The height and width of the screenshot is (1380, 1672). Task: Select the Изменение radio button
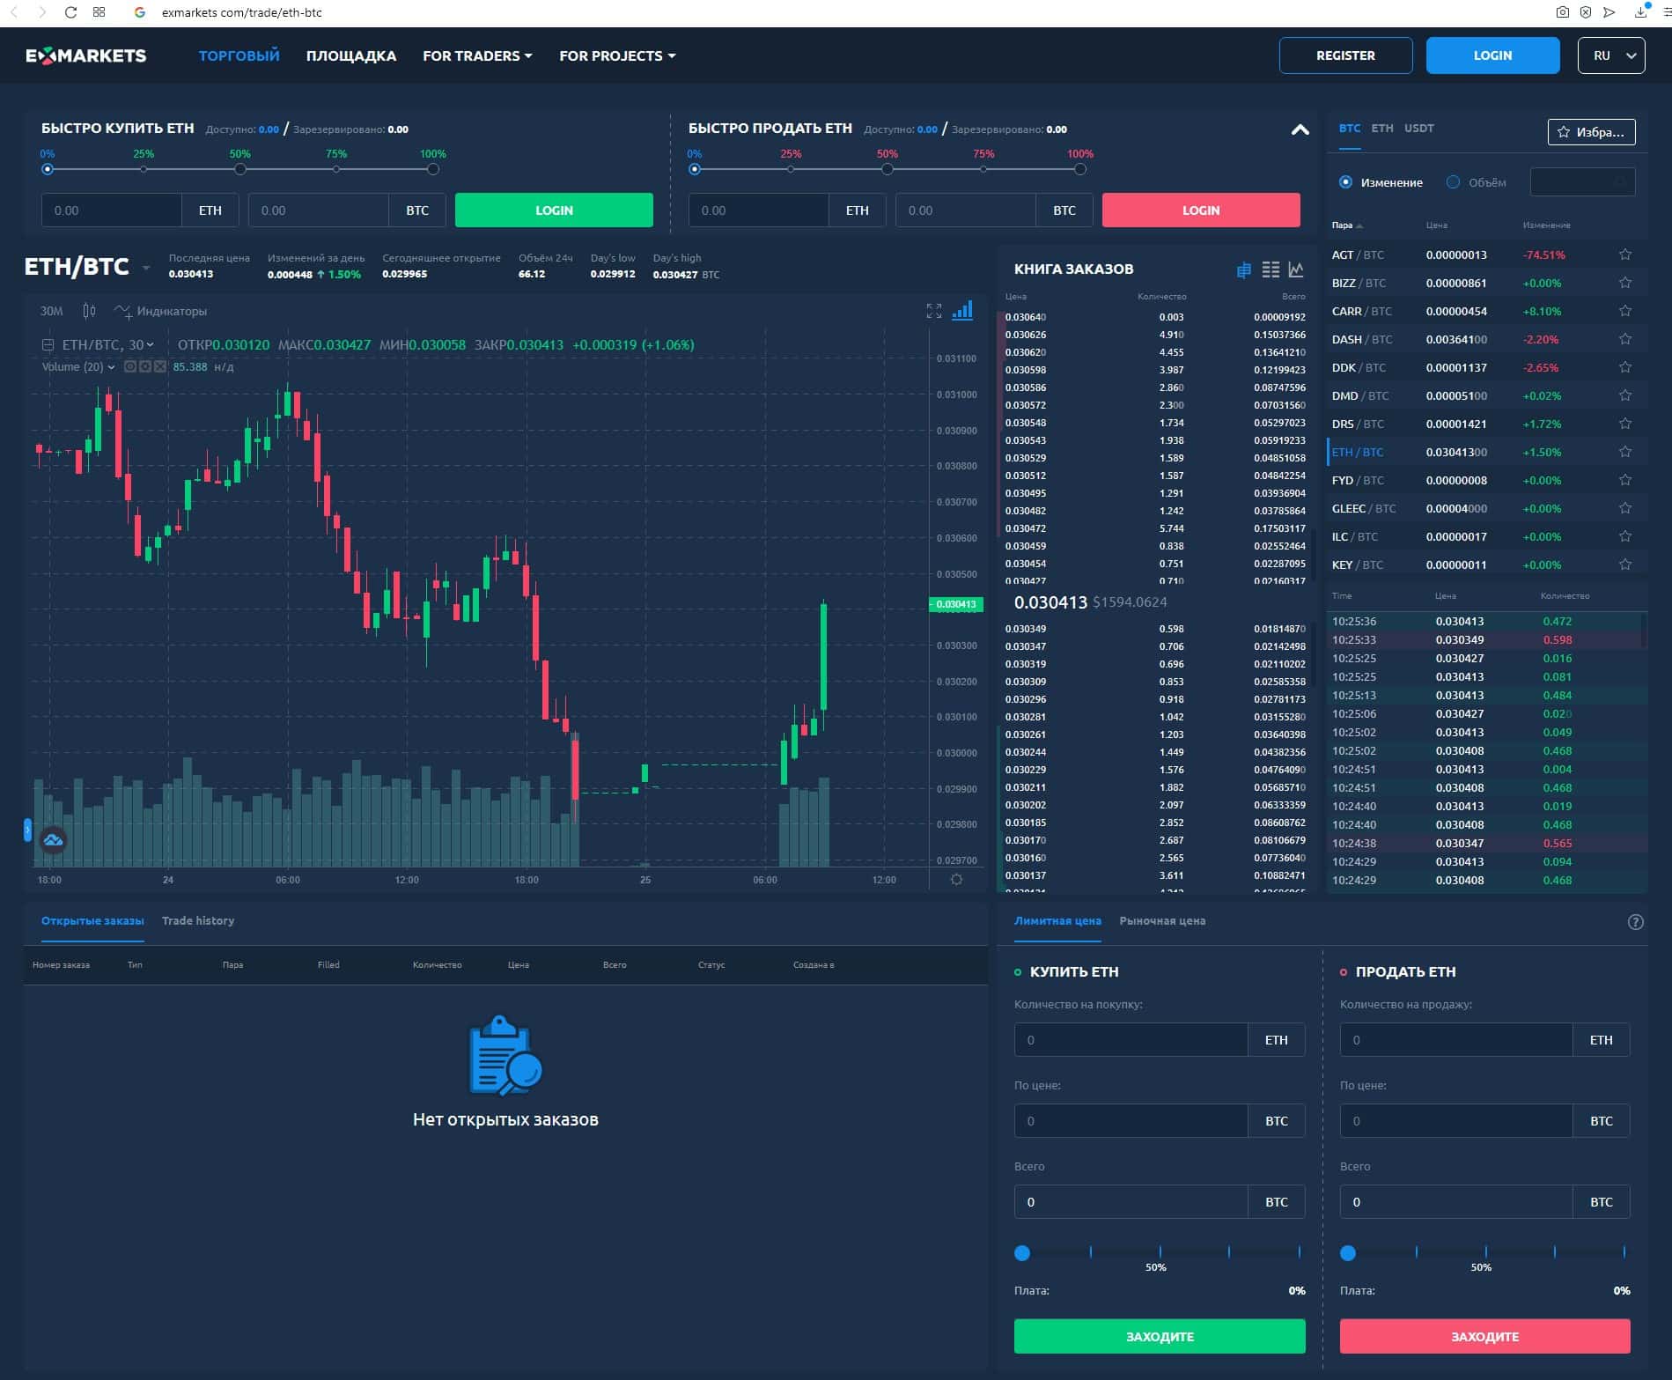point(1345,182)
